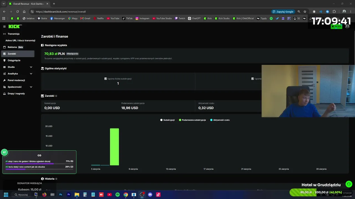
Task: Open Discord from the taskbar
Action: tap(150, 195)
